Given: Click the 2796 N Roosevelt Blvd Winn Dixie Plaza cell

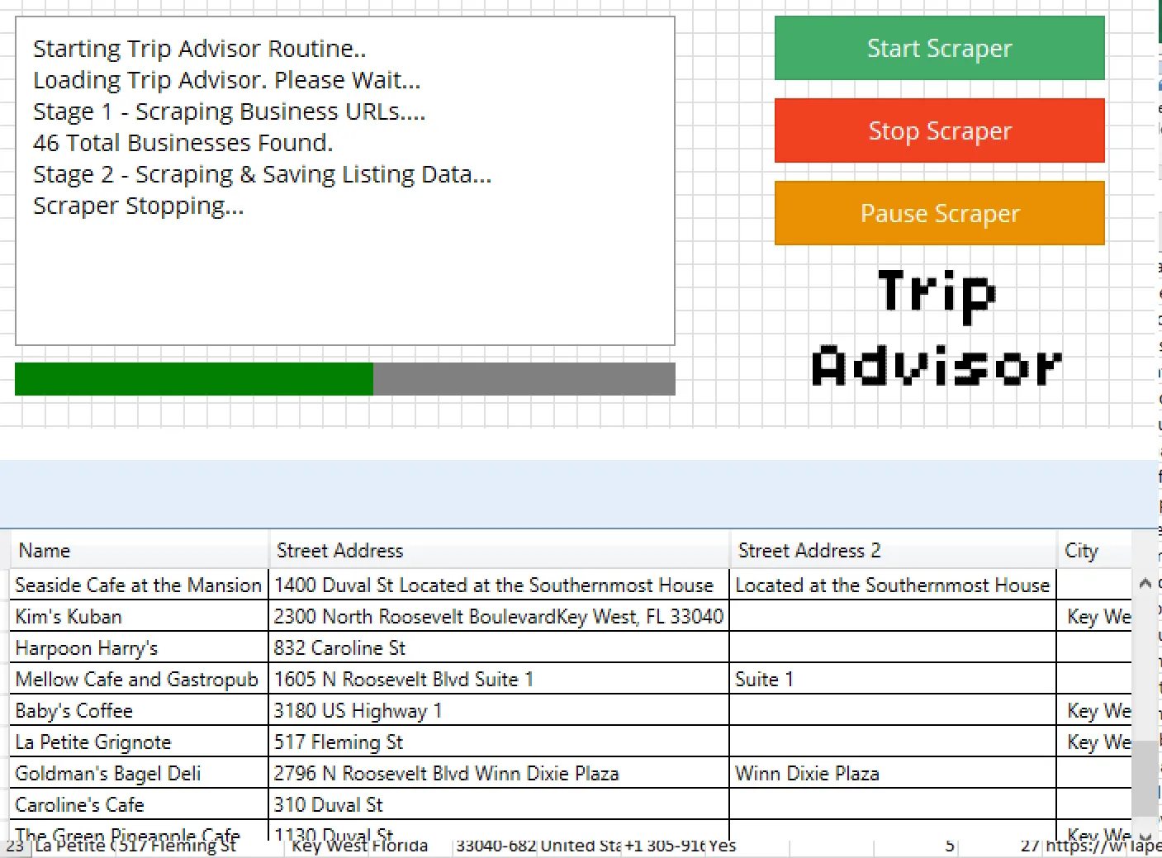Looking at the screenshot, I should (499, 773).
